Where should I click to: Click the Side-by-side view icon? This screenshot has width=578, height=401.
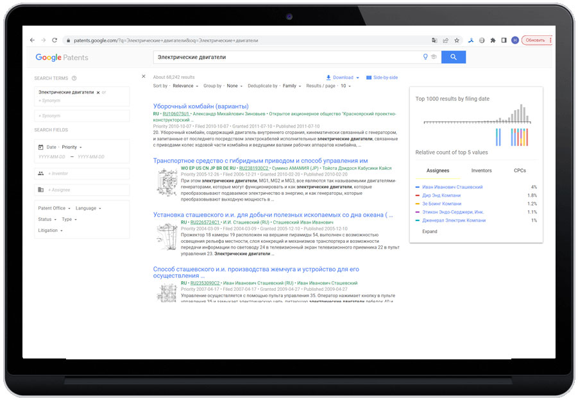(x=369, y=78)
